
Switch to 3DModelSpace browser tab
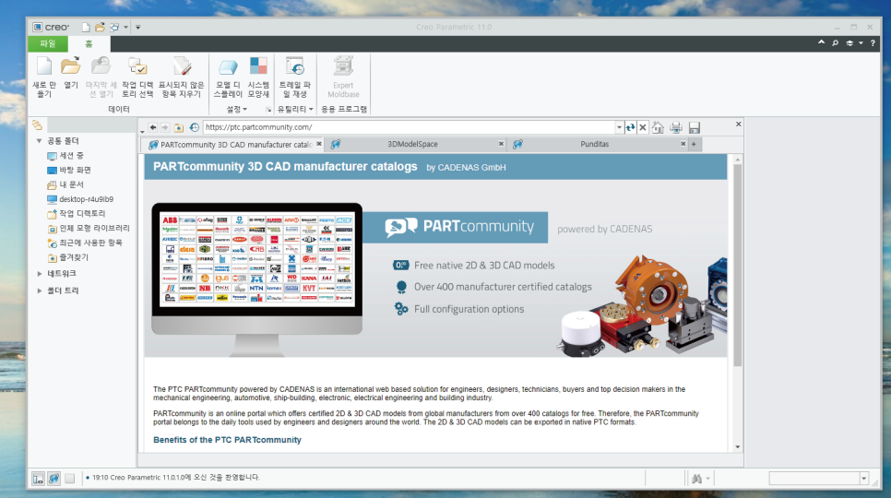pyautogui.click(x=412, y=144)
